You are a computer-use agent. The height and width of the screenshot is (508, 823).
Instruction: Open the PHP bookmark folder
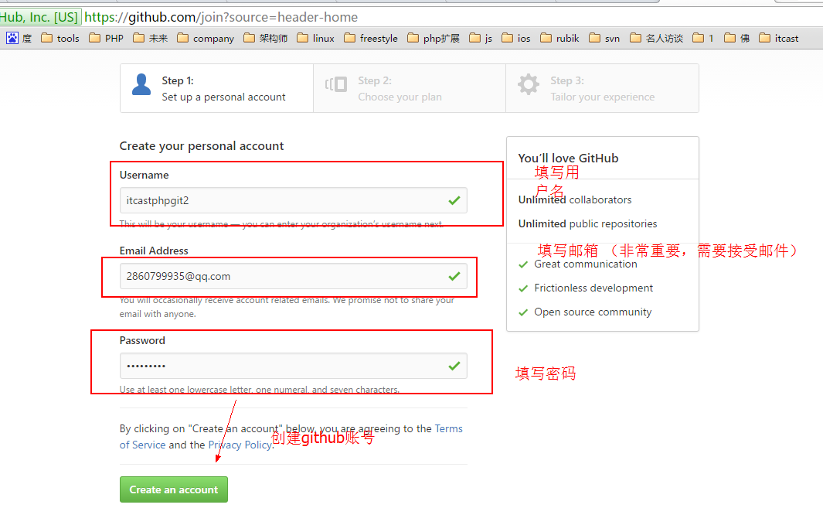107,39
